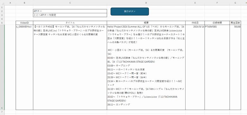Select the タイトル header cell

[x=70, y=23]
